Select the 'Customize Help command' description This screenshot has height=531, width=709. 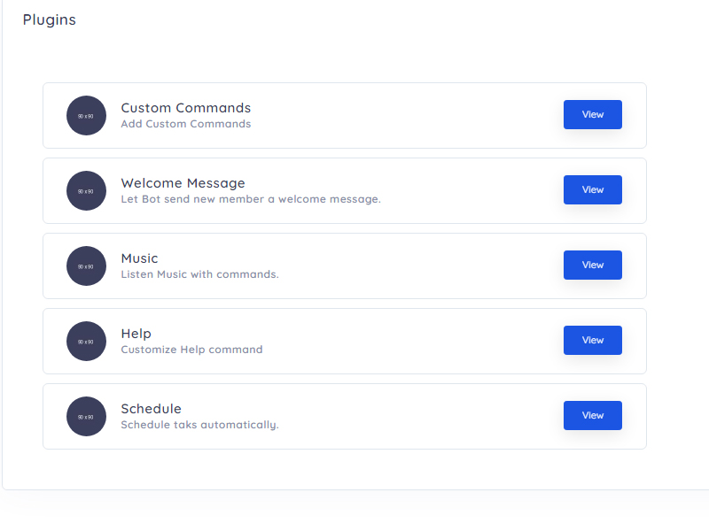pos(191,350)
